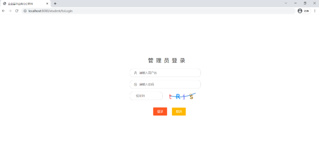Click the yellow cancel button
Screen dimensions: 319x168
[179, 112]
